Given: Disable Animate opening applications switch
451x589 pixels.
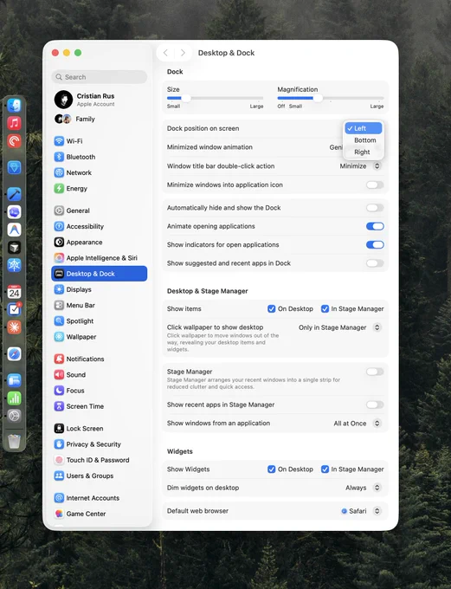Looking at the screenshot, I should coord(375,226).
